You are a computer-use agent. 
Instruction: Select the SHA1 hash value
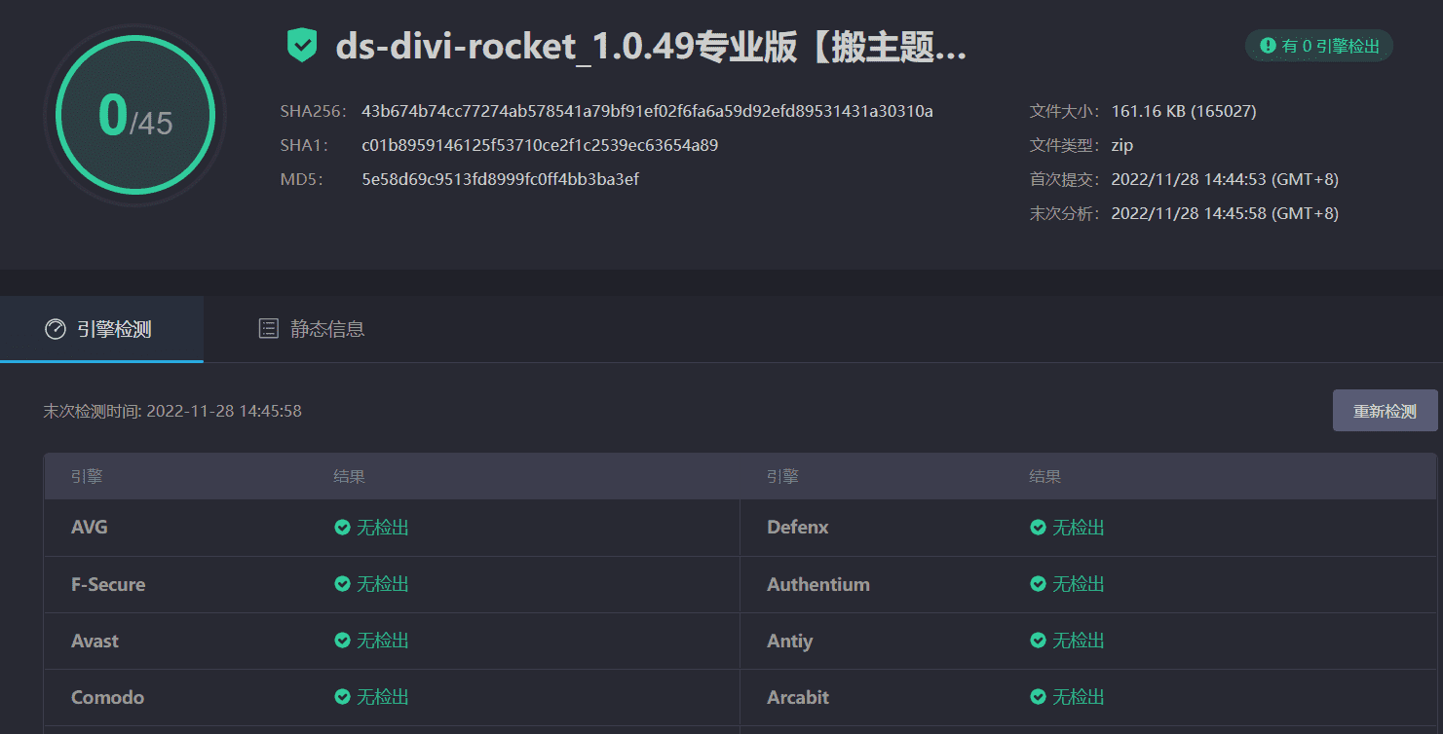(540, 145)
